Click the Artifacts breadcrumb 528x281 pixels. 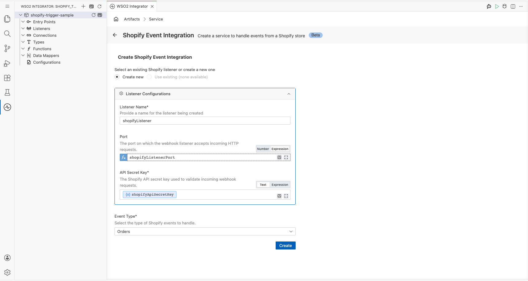(132, 19)
